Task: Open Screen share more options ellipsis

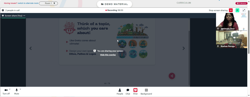Action: pyautogui.click(x=24, y=16)
